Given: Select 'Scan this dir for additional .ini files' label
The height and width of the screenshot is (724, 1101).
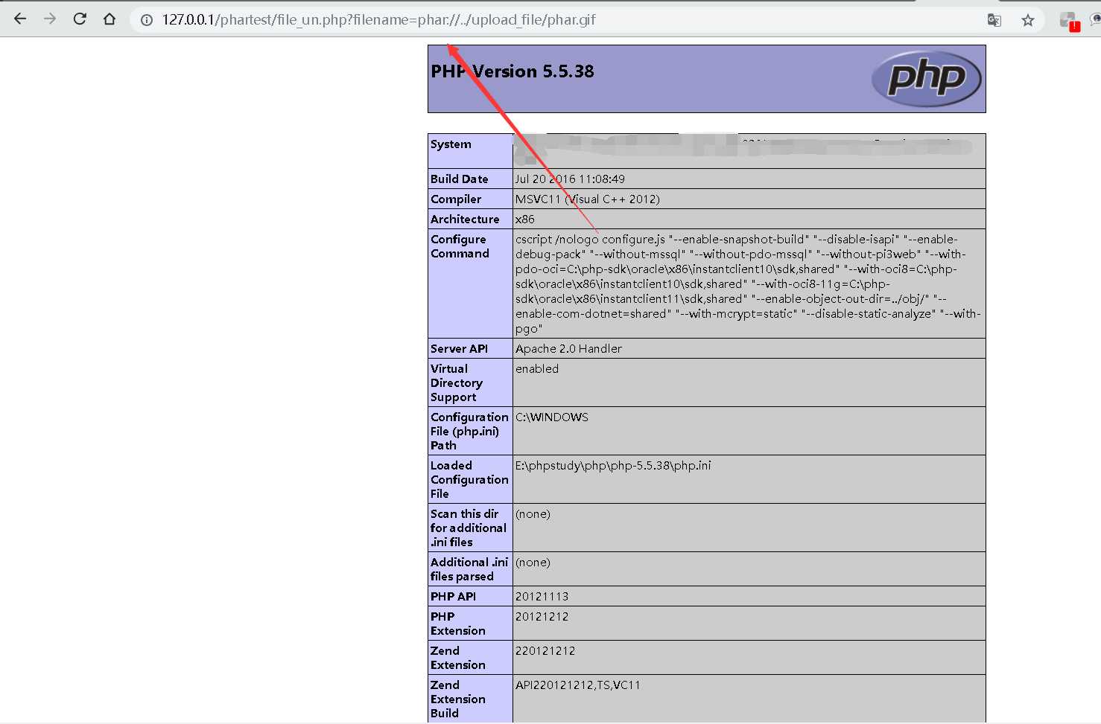Looking at the screenshot, I should [x=469, y=528].
